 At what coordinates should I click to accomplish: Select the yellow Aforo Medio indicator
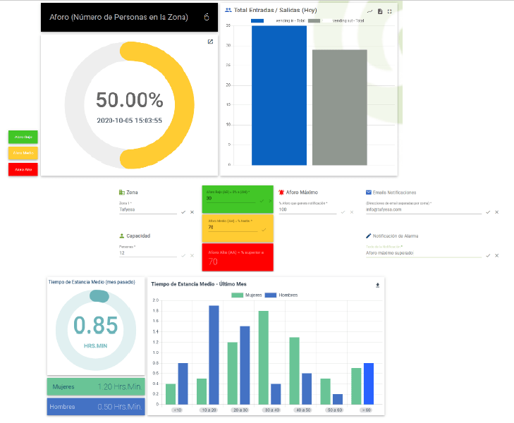[x=23, y=152]
